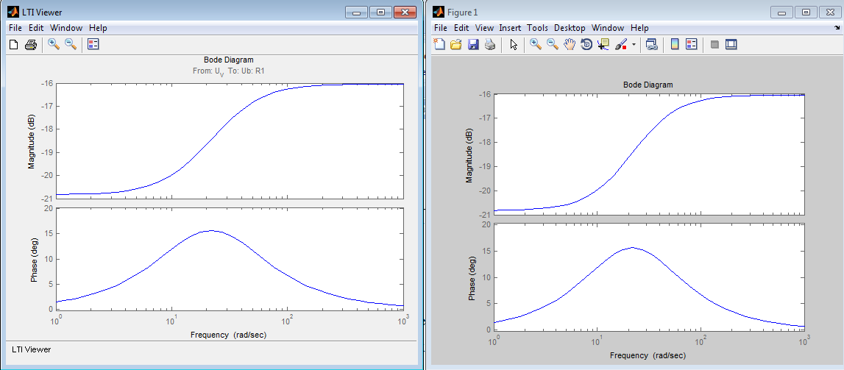Viewport: 844px width, 370px height.
Task: Open the Insert menu in Figure 1
Action: [x=510, y=28]
